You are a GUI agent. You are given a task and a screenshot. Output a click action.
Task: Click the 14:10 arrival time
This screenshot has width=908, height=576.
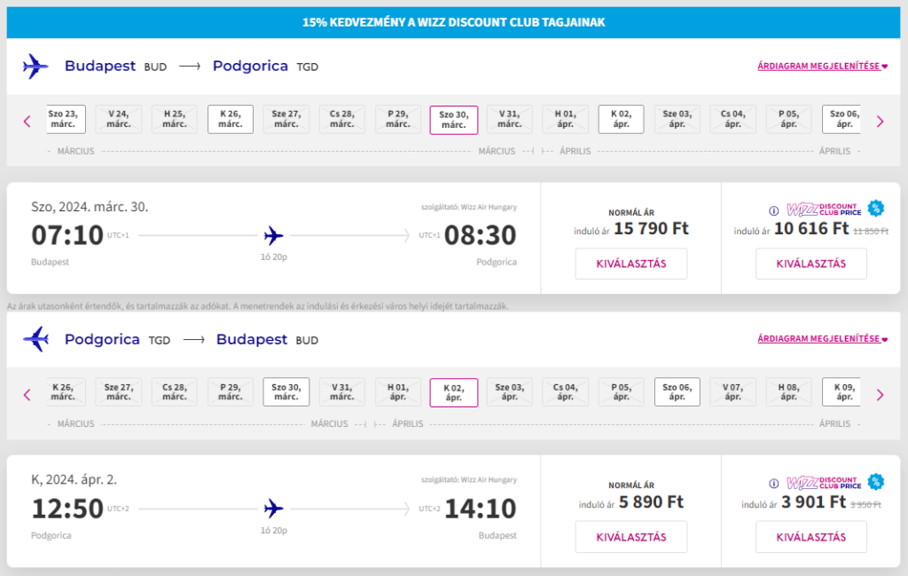point(480,509)
